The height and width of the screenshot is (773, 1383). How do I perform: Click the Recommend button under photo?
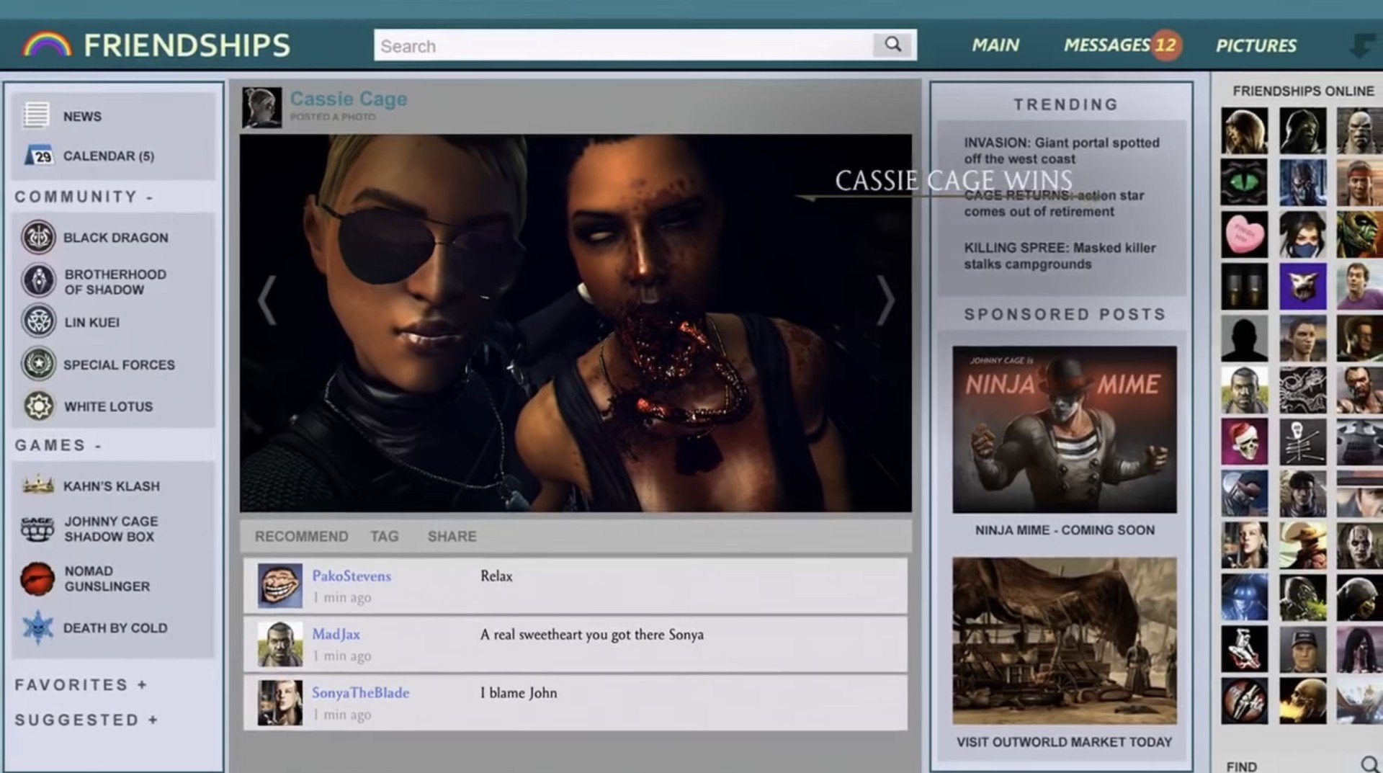coord(301,537)
